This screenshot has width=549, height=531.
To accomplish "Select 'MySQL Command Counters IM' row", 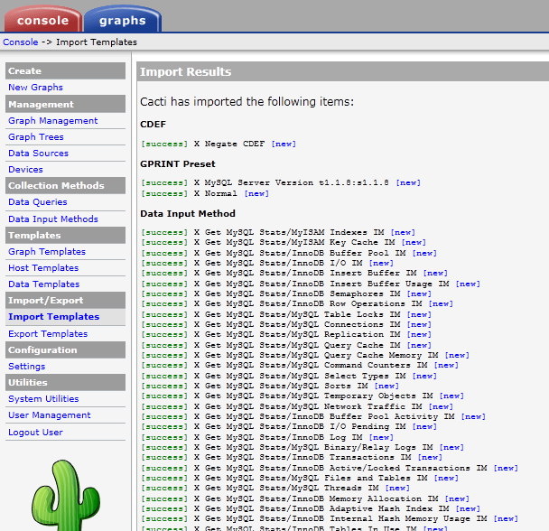I will point(300,366).
